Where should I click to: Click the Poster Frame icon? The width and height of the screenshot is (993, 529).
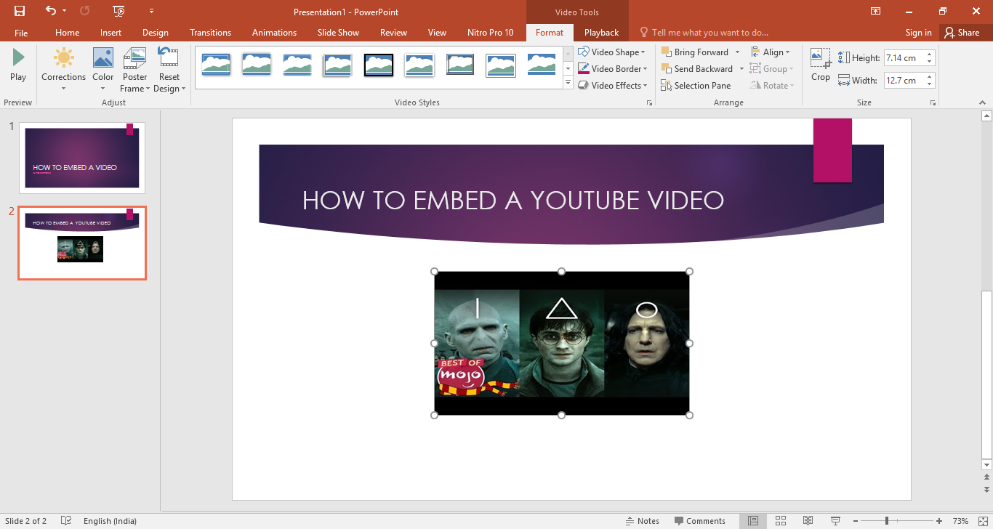point(134,60)
